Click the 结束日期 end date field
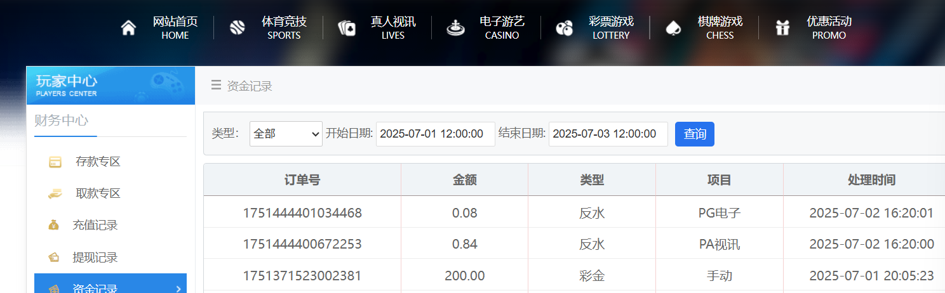945x293 pixels. tap(608, 134)
